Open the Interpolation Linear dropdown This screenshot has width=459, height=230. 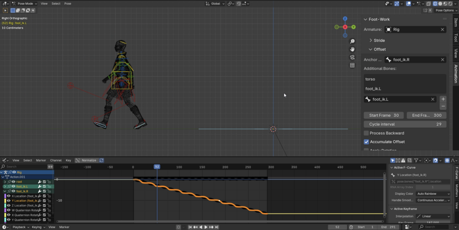[433, 216]
